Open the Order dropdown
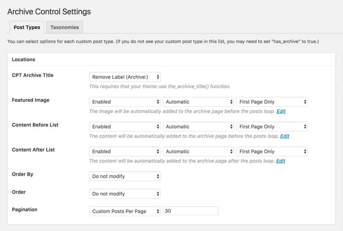343x231 pixels. coord(125,194)
